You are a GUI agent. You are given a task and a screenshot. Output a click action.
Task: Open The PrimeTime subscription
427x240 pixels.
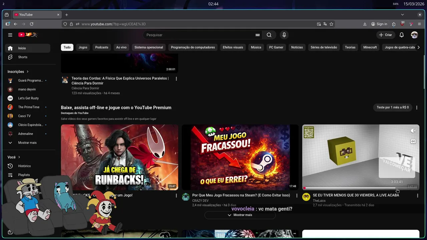pyautogui.click(x=28, y=107)
